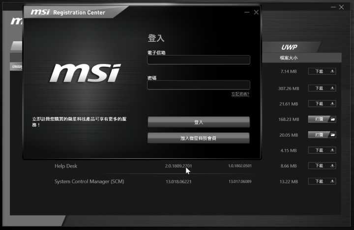Download the 21.61 MB item
Image resolution: width=354 pixels, height=230 pixels.
(x=322, y=104)
